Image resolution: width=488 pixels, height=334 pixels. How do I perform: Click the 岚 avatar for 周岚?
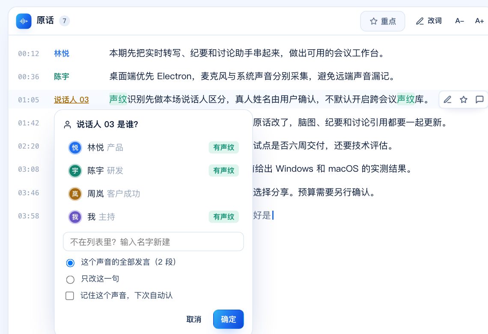click(x=75, y=194)
